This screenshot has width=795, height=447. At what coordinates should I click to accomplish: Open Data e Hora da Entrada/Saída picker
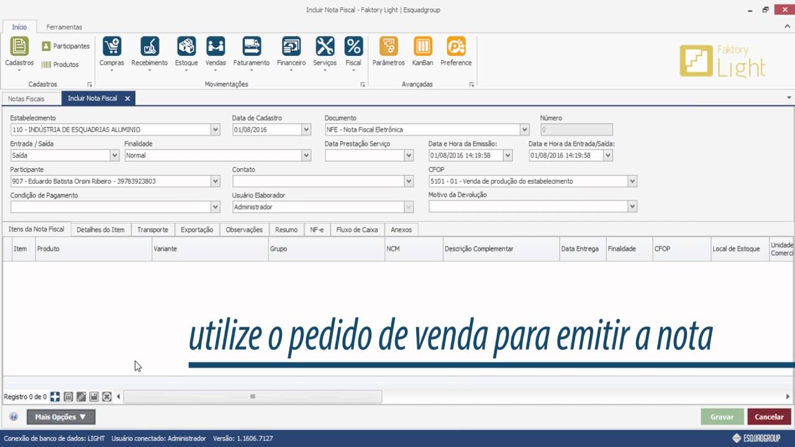tap(608, 156)
